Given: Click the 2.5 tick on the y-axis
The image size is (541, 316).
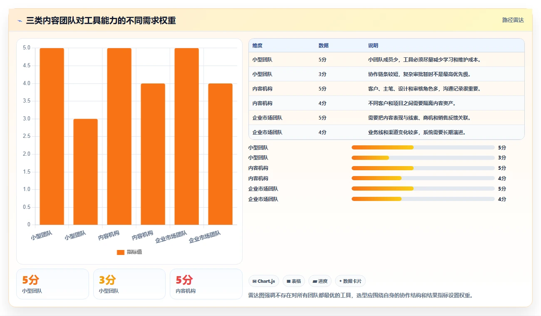Looking at the screenshot, I should coord(26,136).
